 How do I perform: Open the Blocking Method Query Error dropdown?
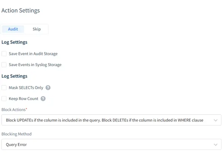point(111,144)
